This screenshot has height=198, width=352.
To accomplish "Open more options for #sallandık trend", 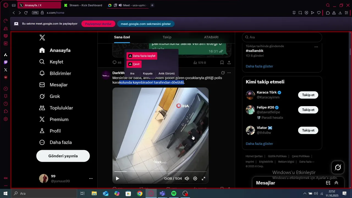I will 316,47.
